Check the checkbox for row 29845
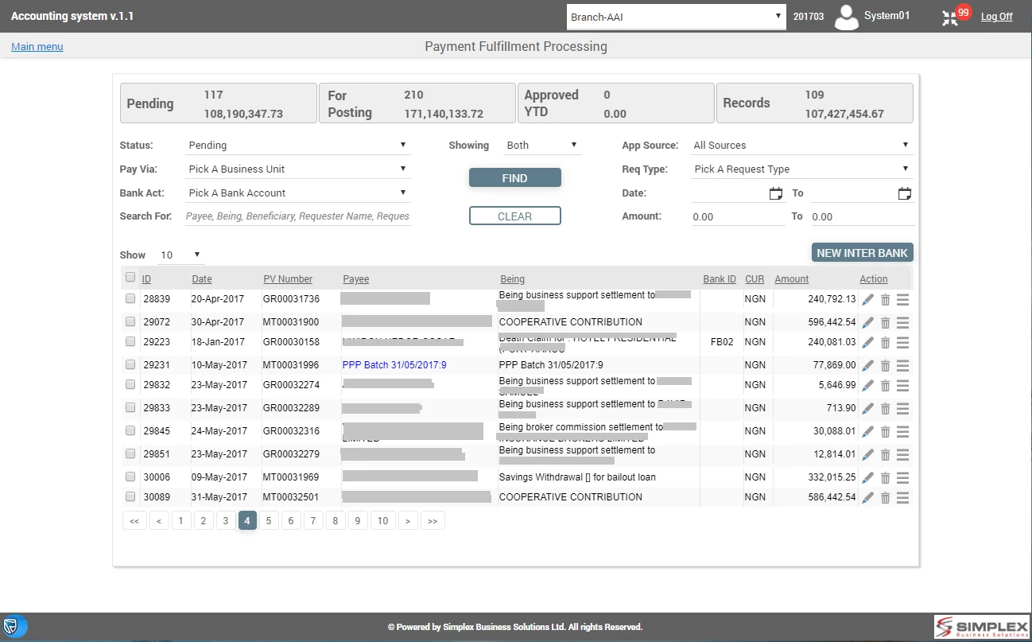The image size is (1032, 642). [130, 430]
